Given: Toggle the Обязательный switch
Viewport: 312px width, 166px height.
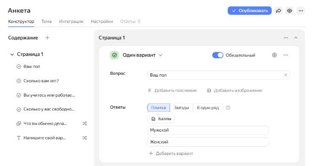Looking at the screenshot, I should point(218,55).
